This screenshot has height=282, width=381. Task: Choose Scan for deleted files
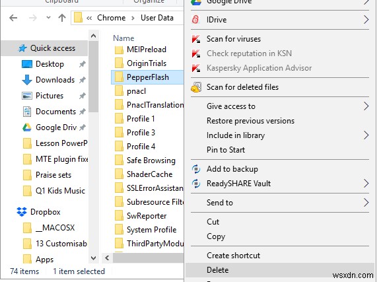280,87
